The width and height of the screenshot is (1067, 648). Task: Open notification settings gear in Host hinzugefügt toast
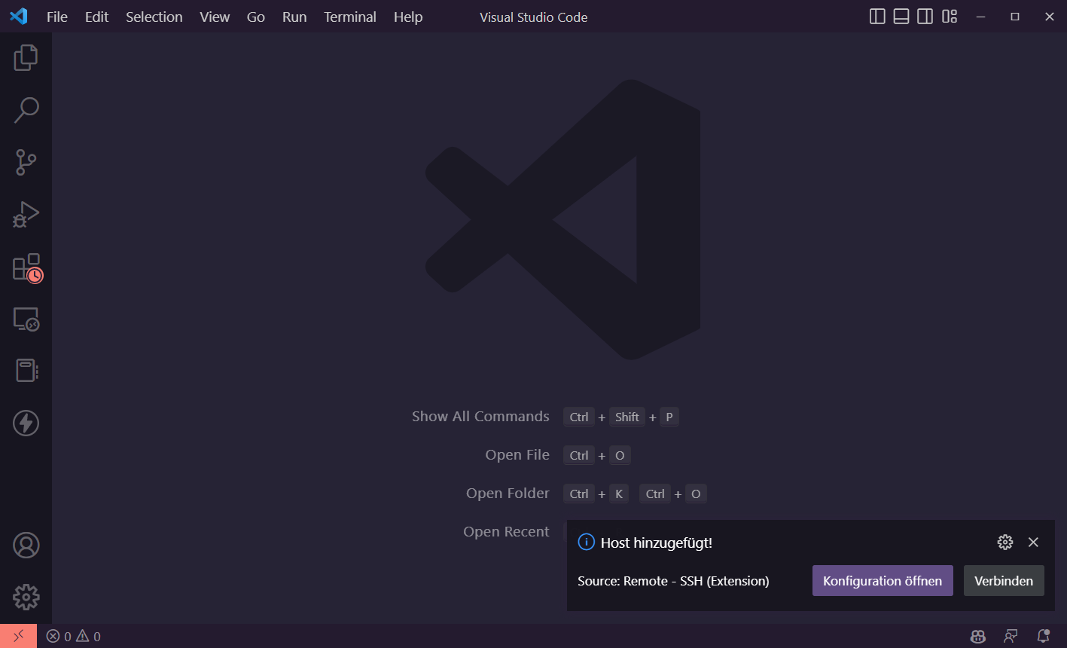[1005, 543]
